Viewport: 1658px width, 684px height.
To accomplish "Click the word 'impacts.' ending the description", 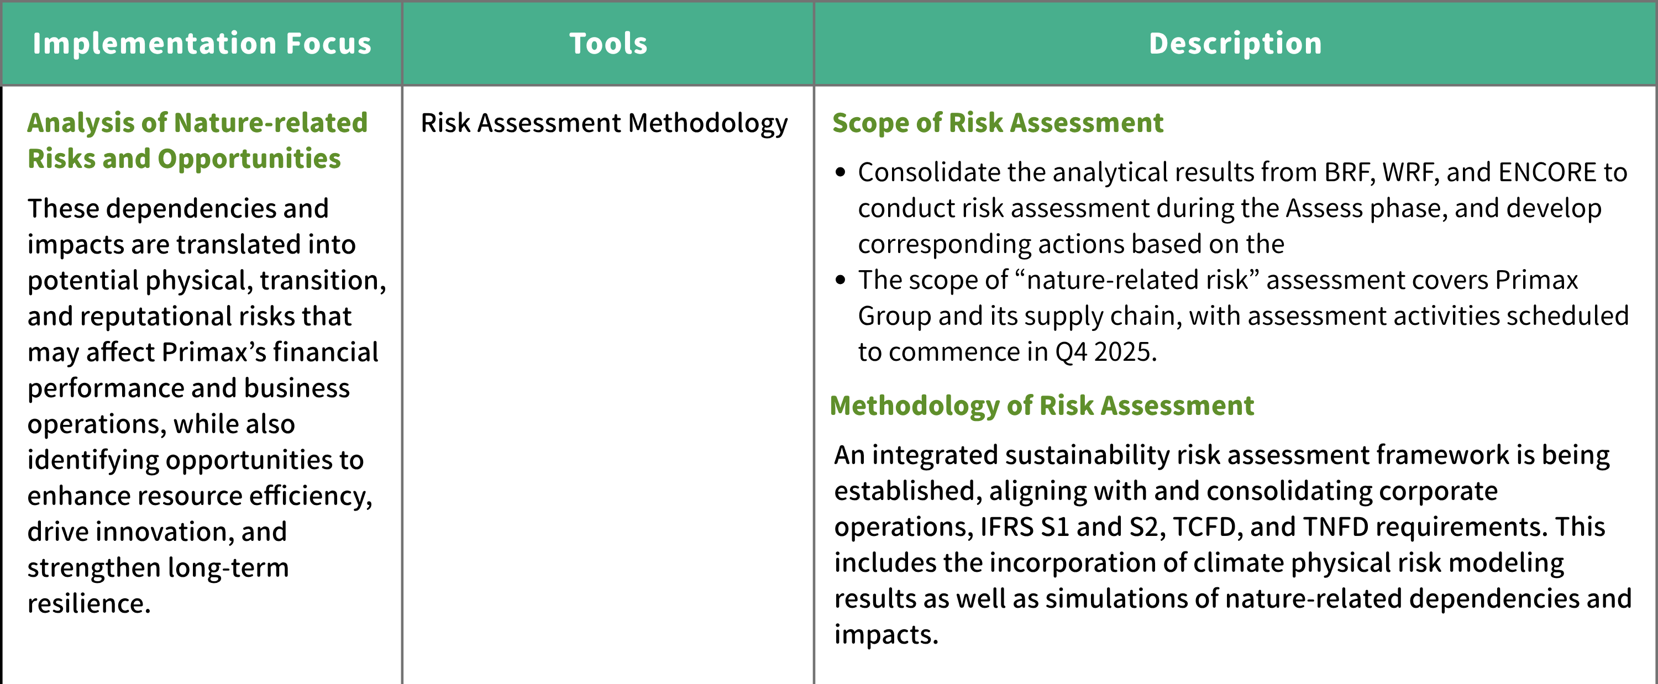I will [886, 635].
